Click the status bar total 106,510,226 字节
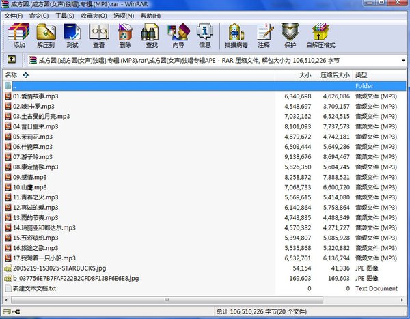 click(262, 311)
